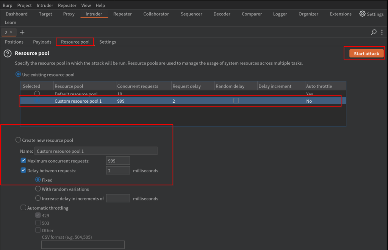Open the Resource pool sub-tab
Viewport: 388px width, 250px height.
coord(75,42)
